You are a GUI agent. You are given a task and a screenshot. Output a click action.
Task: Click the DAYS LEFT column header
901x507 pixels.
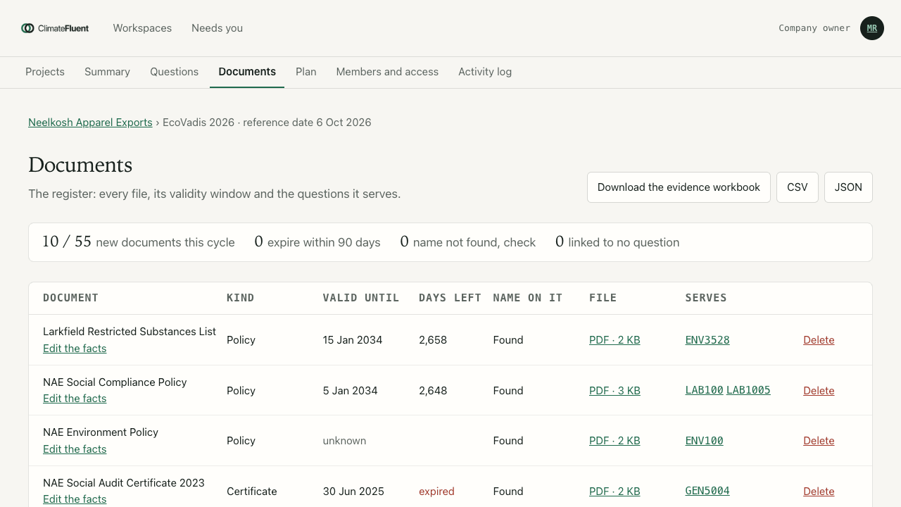[x=450, y=298]
